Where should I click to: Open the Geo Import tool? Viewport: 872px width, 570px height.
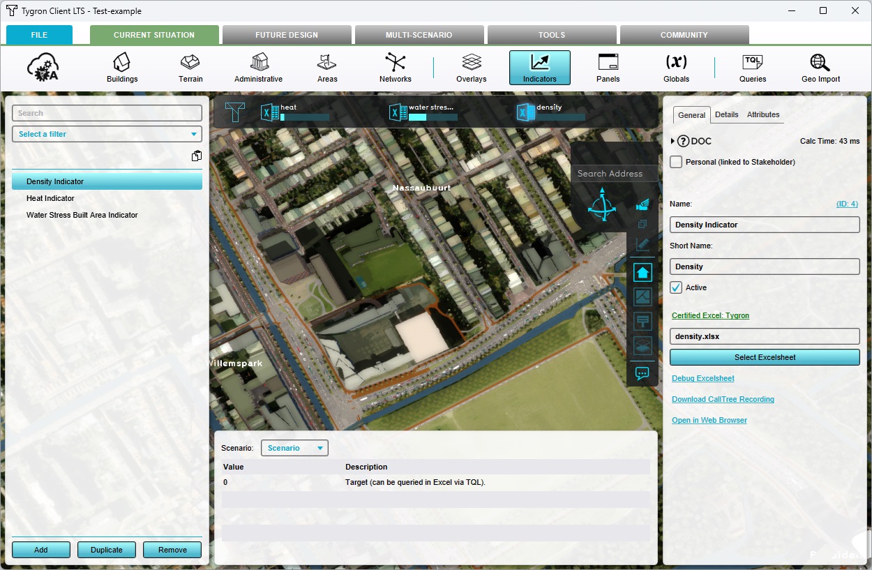[820, 68]
